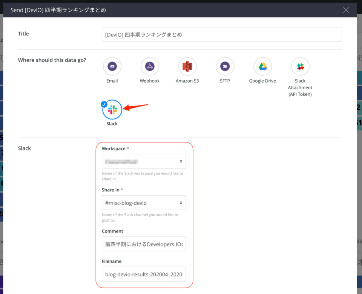Select the Amazon S3 destination icon
This screenshot has height=294, width=362.
[x=187, y=66]
